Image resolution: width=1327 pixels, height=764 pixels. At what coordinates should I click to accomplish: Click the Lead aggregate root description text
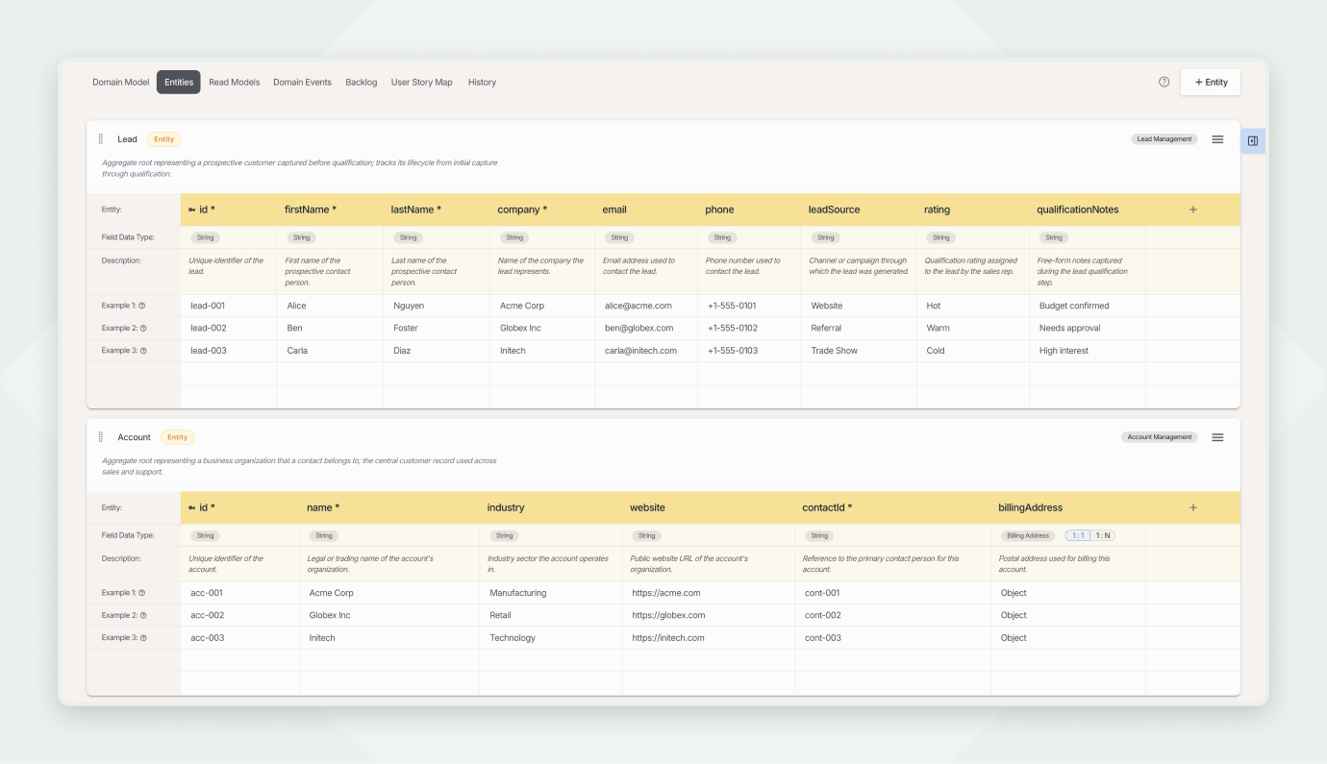(x=300, y=168)
